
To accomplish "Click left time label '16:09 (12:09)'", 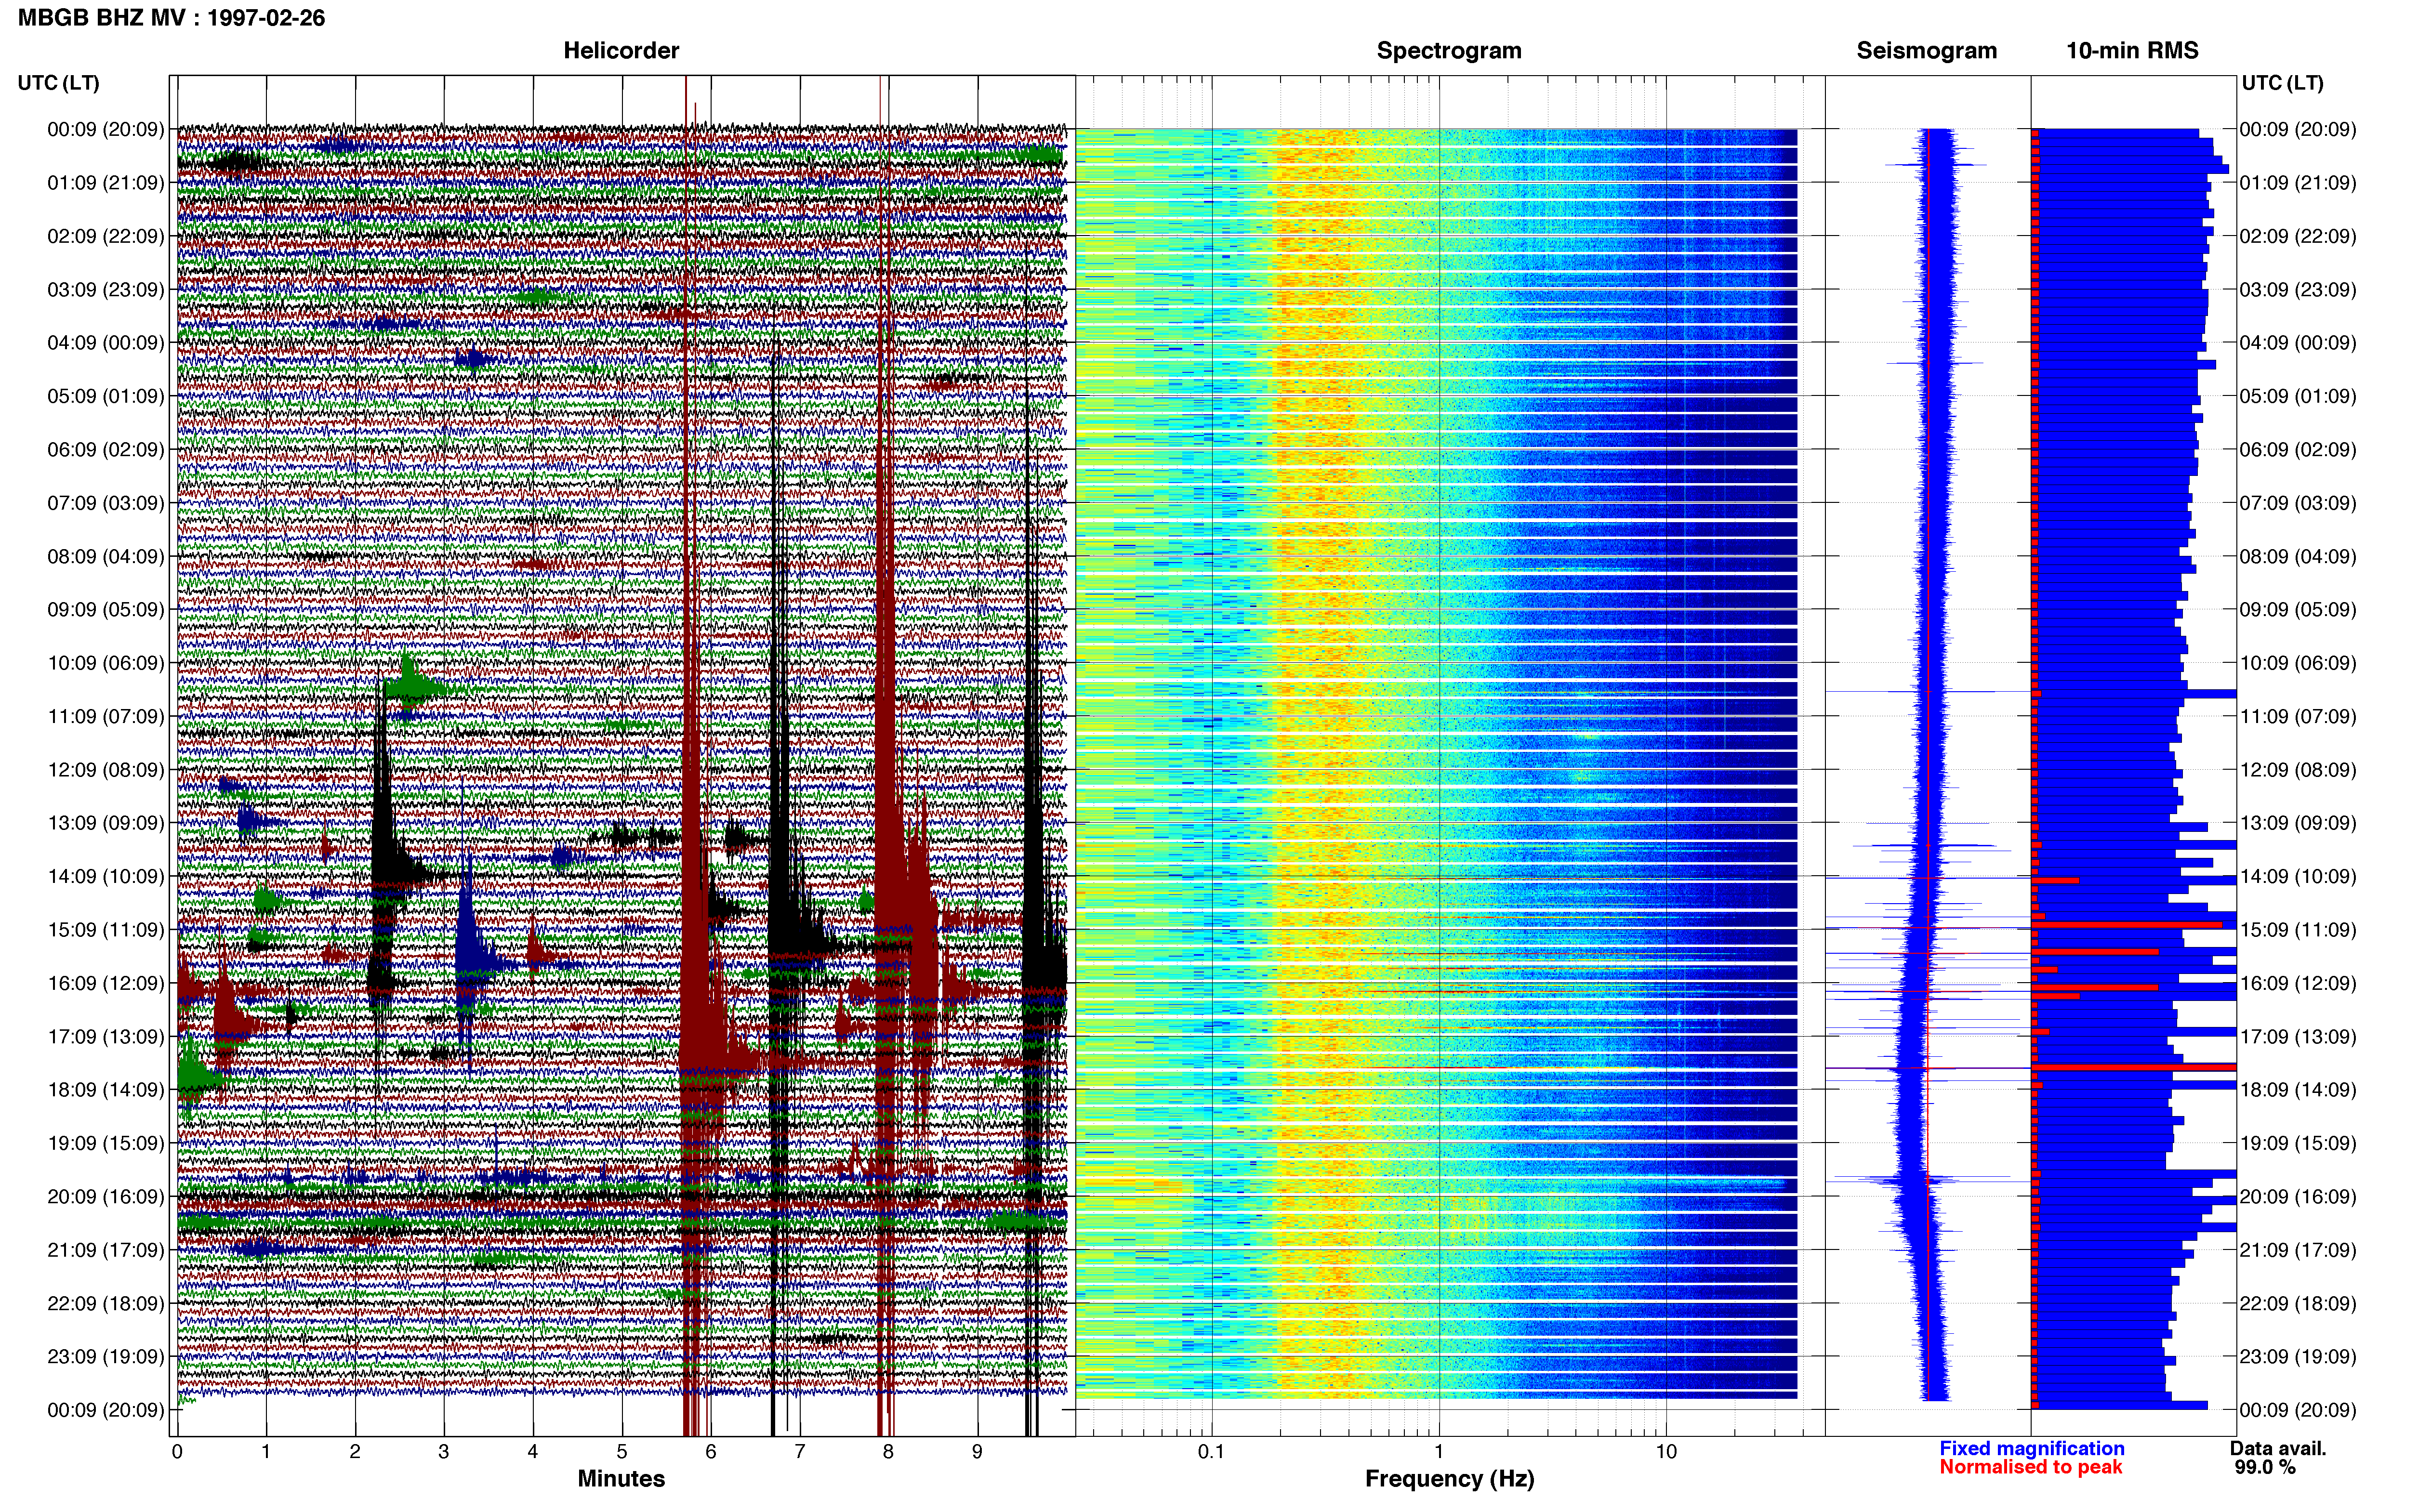I will pos(106,983).
